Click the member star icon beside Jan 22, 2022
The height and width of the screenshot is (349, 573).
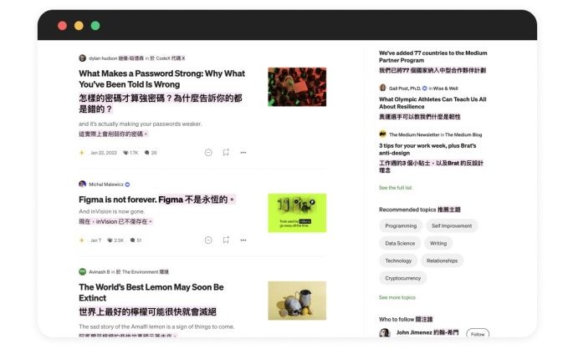(x=82, y=153)
